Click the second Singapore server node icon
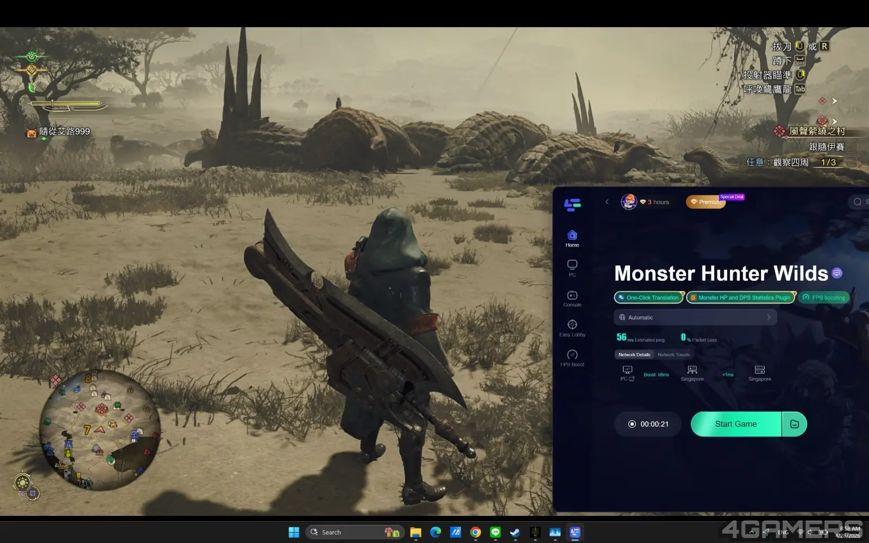 (x=759, y=370)
